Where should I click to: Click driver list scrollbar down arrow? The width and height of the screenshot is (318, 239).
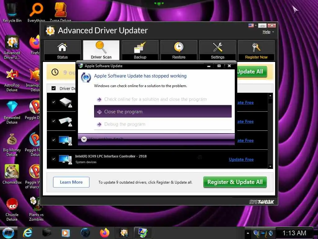(270, 166)
